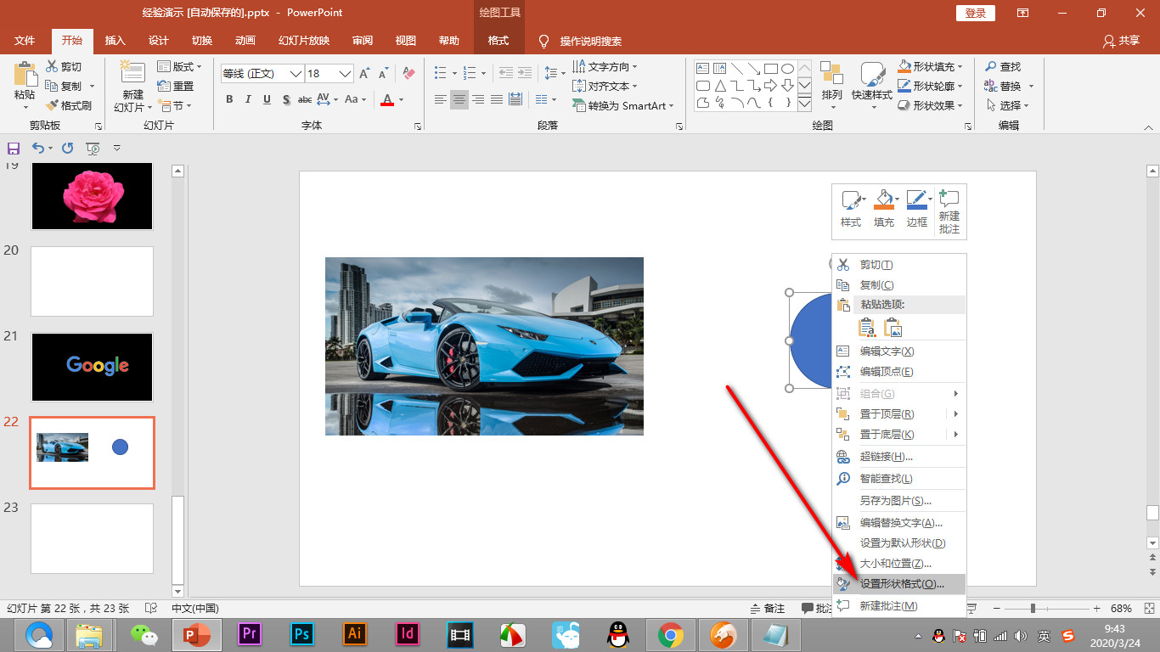This screenshot has width=1160, height=652.
Task: Toggle Italic text formatting
Action: tap(248, 99)
